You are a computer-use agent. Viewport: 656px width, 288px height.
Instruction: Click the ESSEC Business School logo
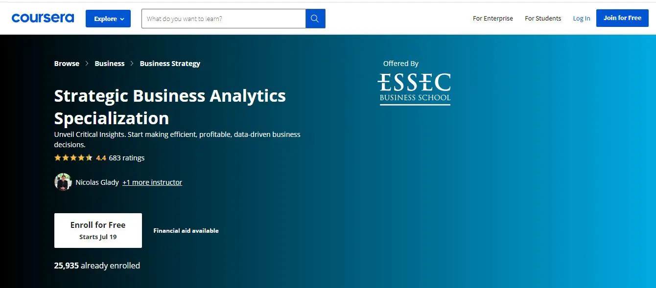[414, 86]
